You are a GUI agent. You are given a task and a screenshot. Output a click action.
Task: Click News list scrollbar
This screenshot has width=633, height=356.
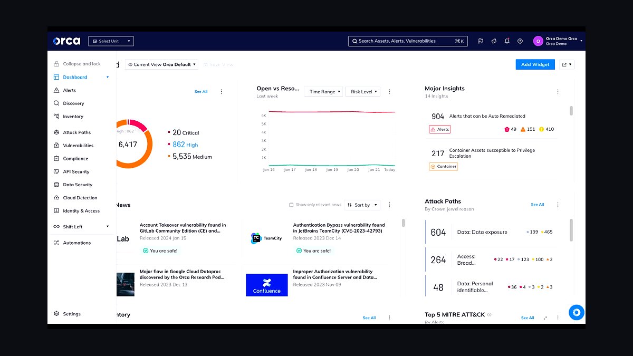[404, 223]
